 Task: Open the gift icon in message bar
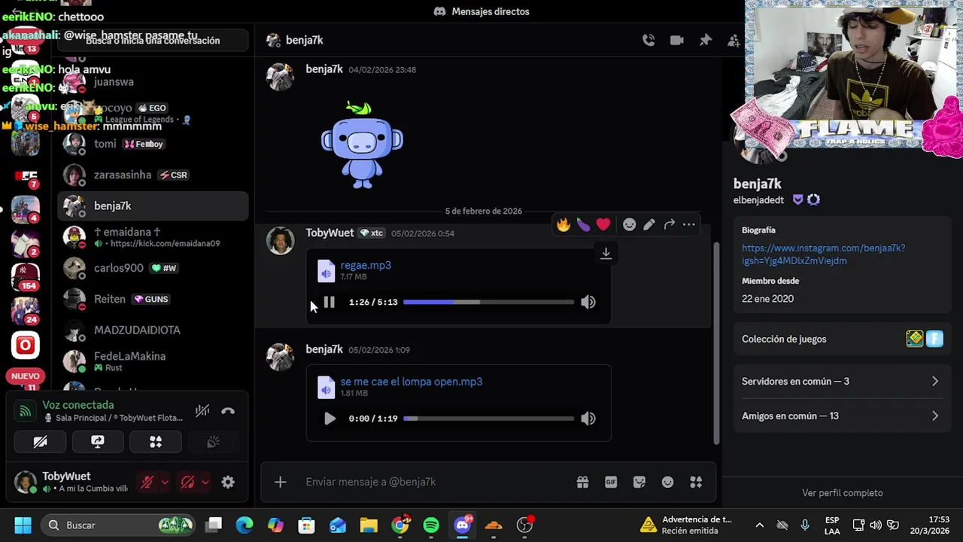pos(582,482)
